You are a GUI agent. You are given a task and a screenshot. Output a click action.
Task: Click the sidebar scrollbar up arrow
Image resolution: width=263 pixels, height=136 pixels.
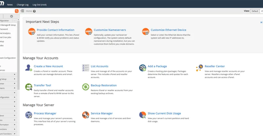(18, 20)
